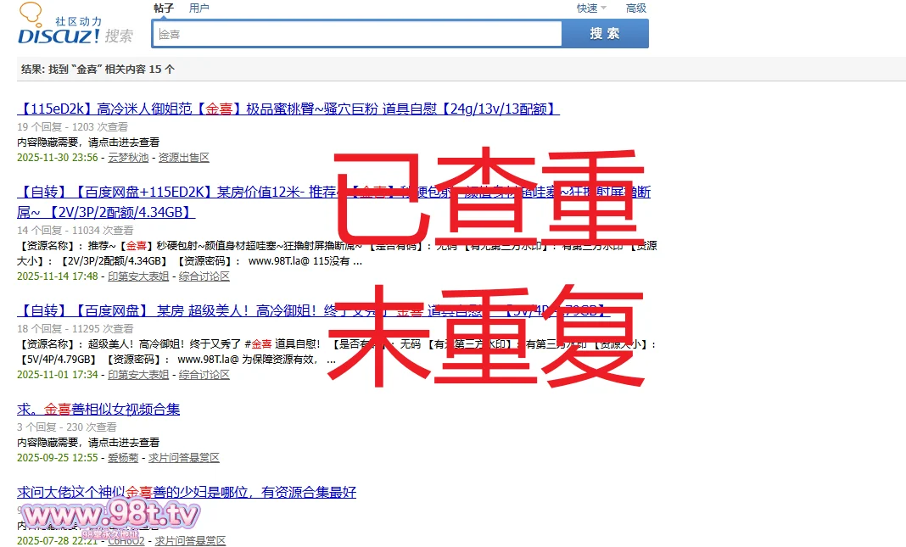
Task: Open the third result posted 2025-11-01
Action: pyautogui.click(x=170, y=310)
